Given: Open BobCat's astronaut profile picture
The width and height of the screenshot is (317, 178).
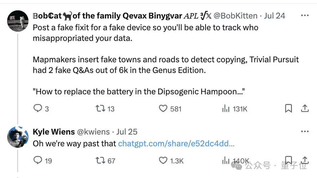Looking at the screenshot, I should click(x=18, y=21).
